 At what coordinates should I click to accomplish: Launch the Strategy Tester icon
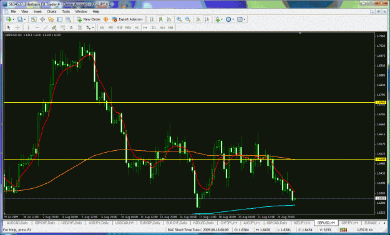tap(68, 19)
